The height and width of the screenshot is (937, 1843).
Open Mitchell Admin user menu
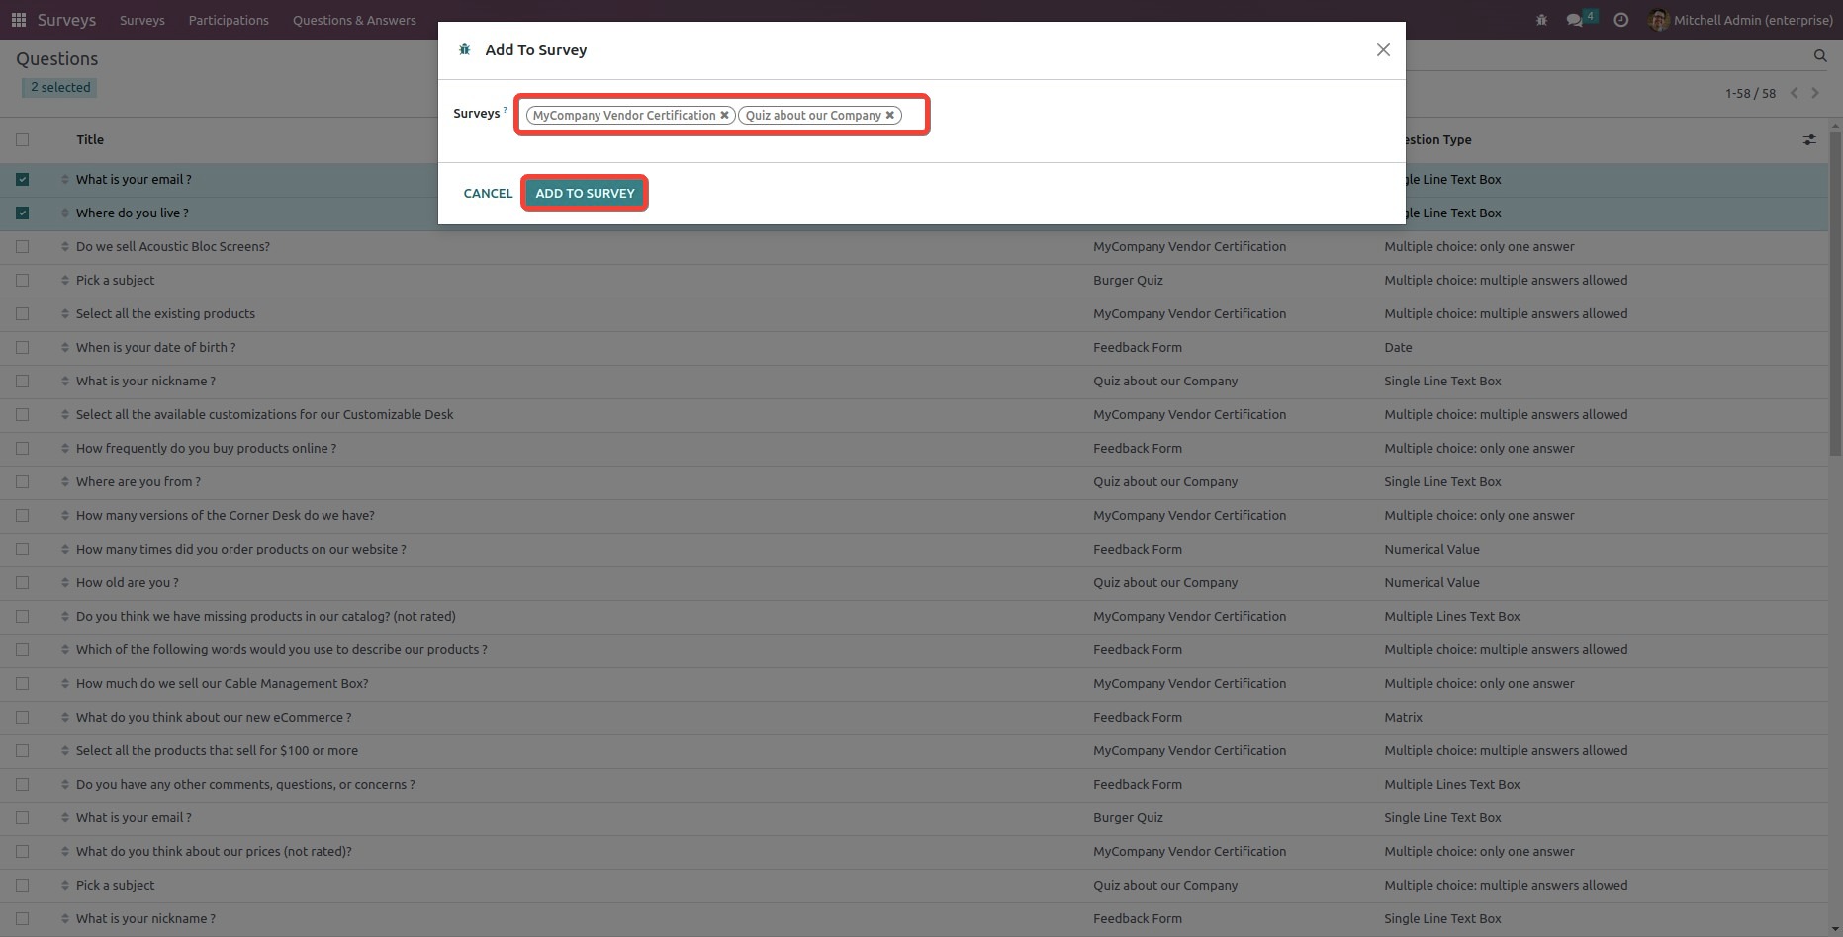(1740, 20)
